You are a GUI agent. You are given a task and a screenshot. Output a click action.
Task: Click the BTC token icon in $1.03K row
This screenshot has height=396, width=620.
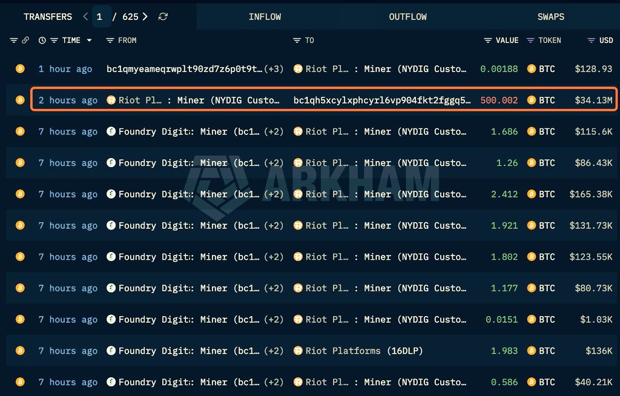[532, 319]
